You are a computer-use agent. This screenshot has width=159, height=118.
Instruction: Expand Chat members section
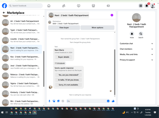tap(136, 49)
